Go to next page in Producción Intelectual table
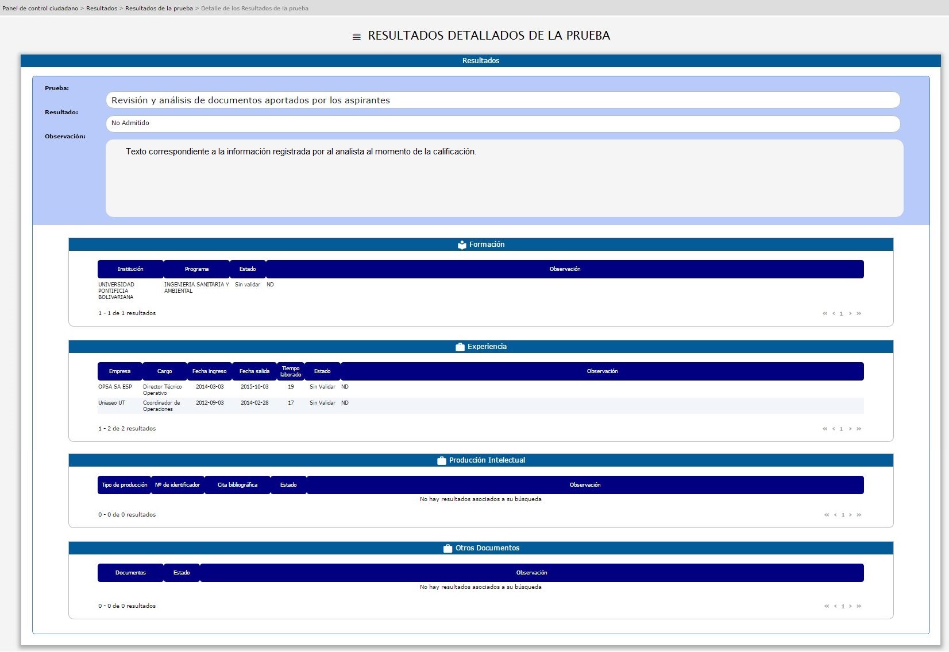The width and height of the screenshot is (949, 652). click(851, 515)
